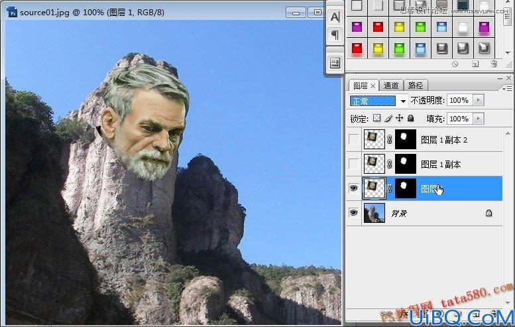Click the mask link icon on 图层 1 副本
Image resolution: width=515 pixels, height=327 pixels.
pyautogui.click(x=390, y=164)
